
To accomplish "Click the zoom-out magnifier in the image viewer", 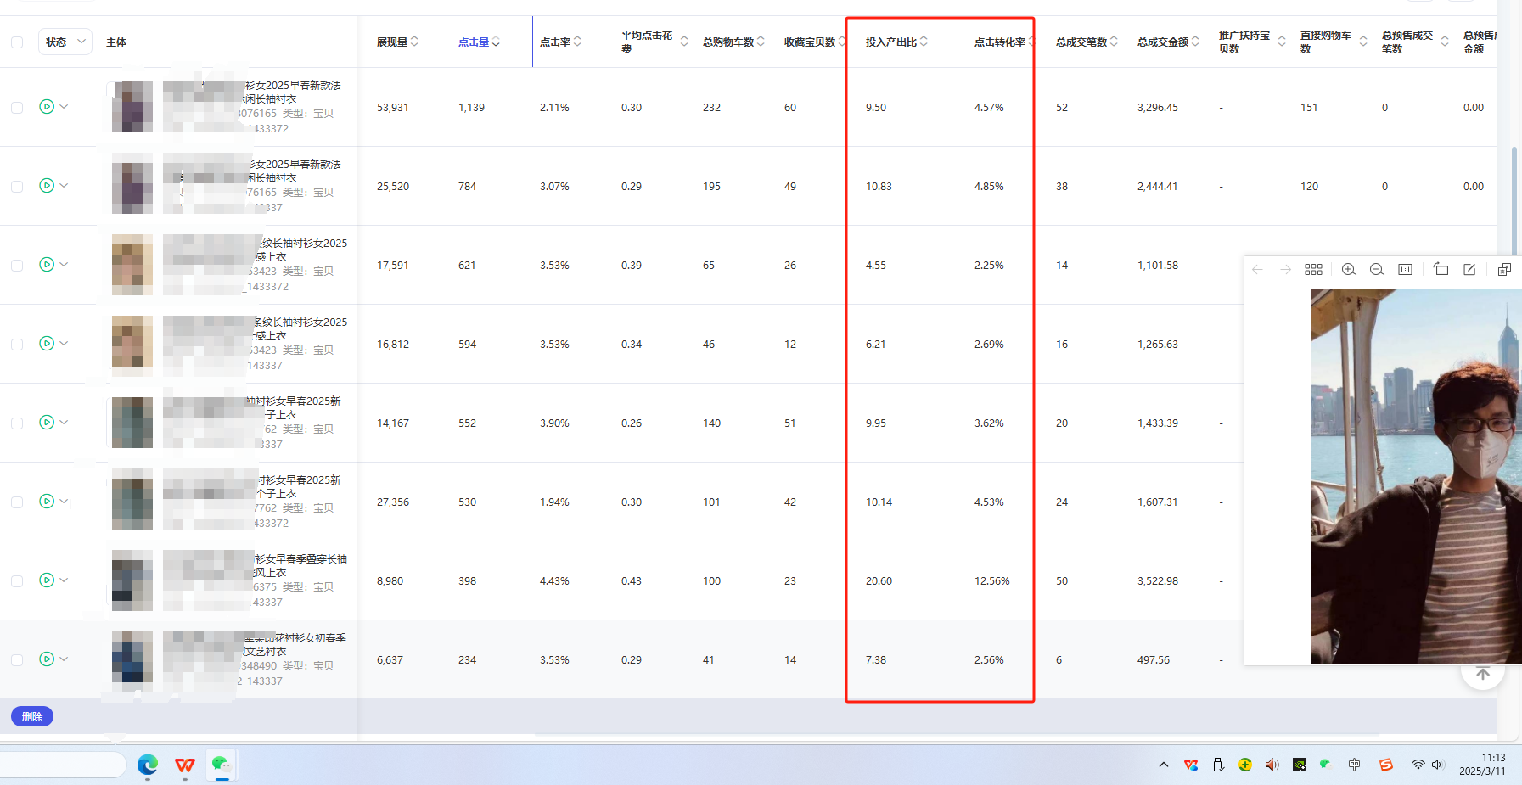I will (1377, 269).
